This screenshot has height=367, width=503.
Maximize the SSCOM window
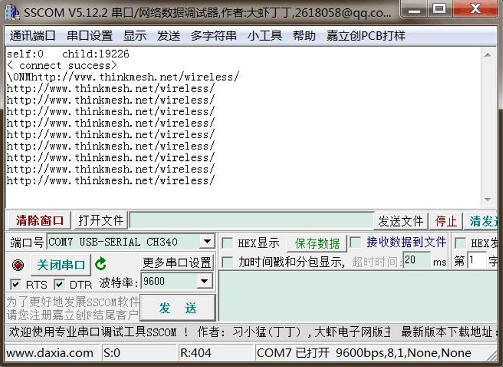pyautogui.click(x=439, y=8)
